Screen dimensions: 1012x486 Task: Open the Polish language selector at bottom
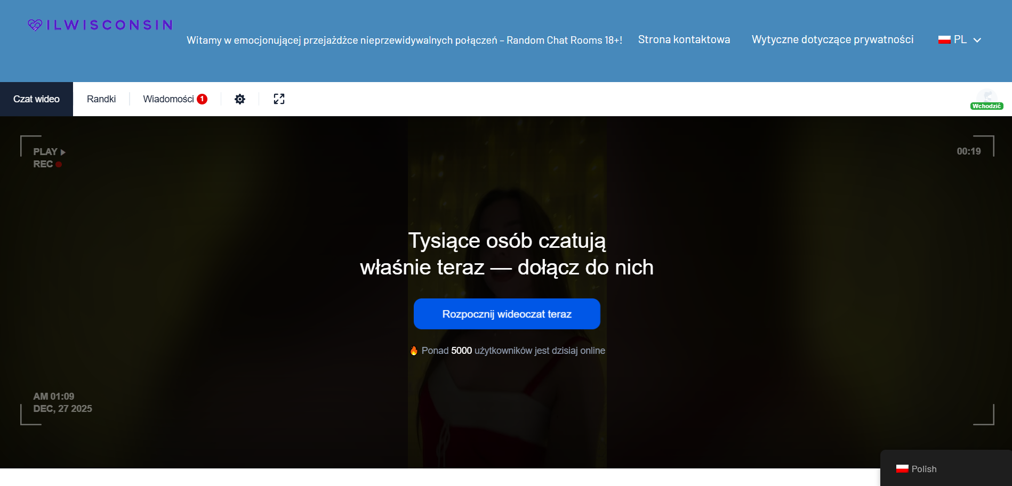tap(946, 469)
